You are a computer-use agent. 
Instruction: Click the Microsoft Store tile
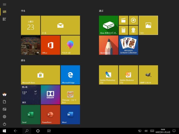[40, 75]
